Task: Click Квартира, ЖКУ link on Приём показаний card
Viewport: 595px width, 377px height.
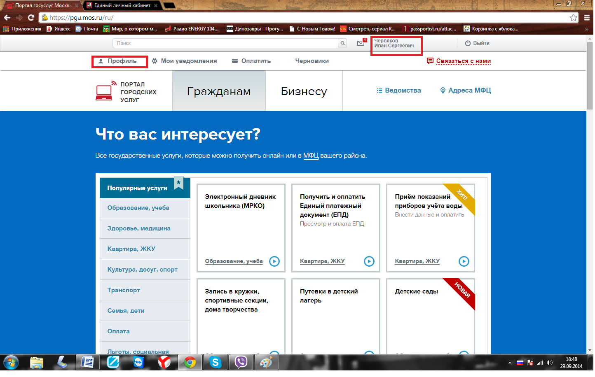Action: (417, 261)
